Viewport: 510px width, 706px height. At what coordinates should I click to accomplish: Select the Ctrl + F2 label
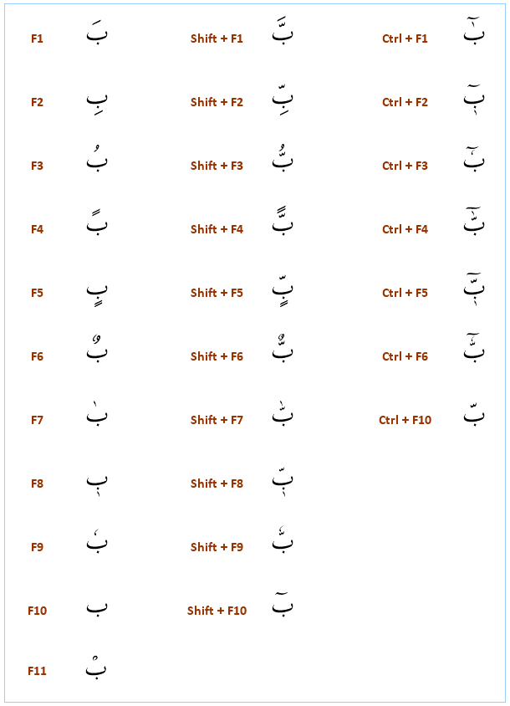pos(405,102)
